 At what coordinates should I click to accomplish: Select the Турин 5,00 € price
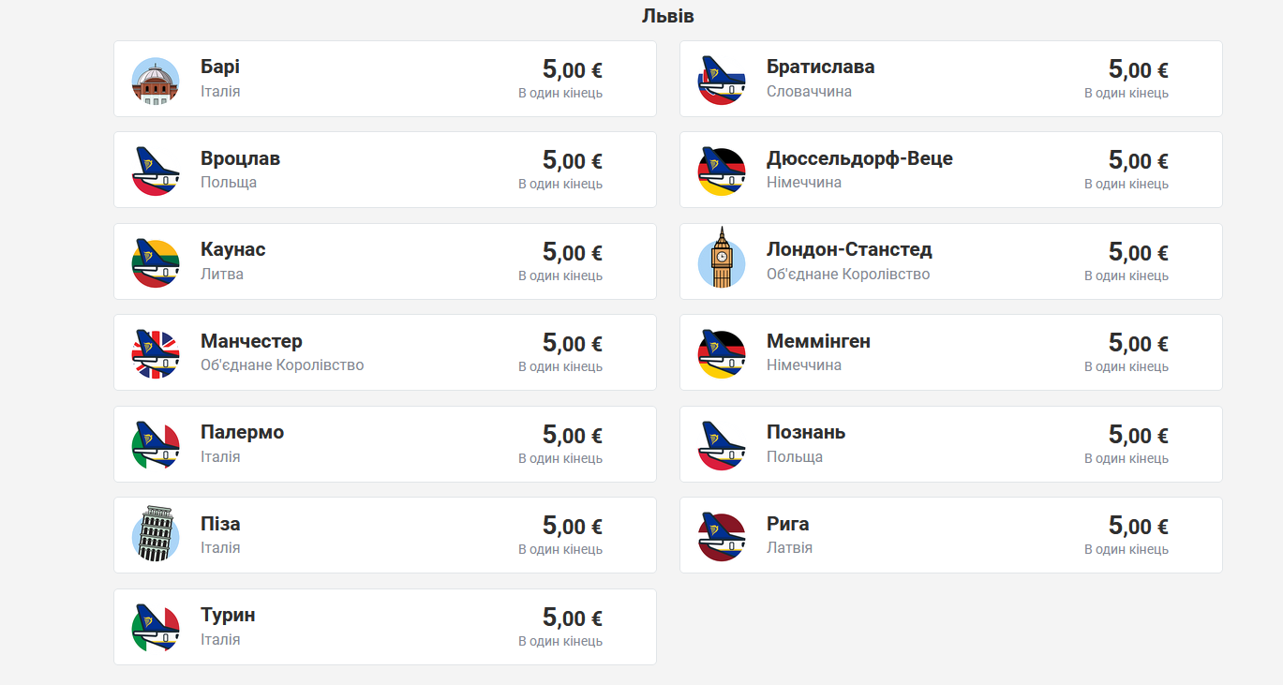coord(572,618)
